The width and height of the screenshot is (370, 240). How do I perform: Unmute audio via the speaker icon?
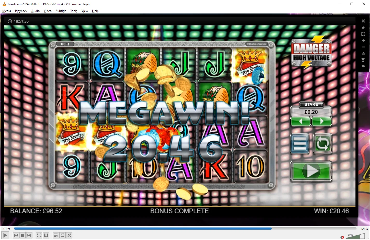pyautogui.click(x=342, y=237)
